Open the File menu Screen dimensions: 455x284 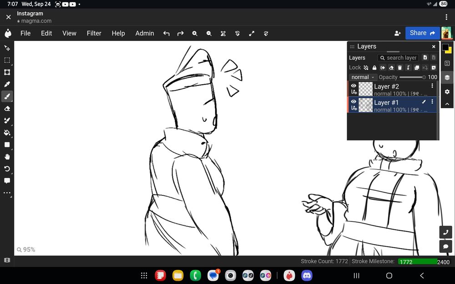pos(25,33)
